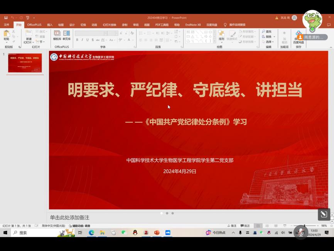This screenshot has width=334, height=251.
Task: Switch to Slide Sorter view in status bar
Action: click(267, 226)
